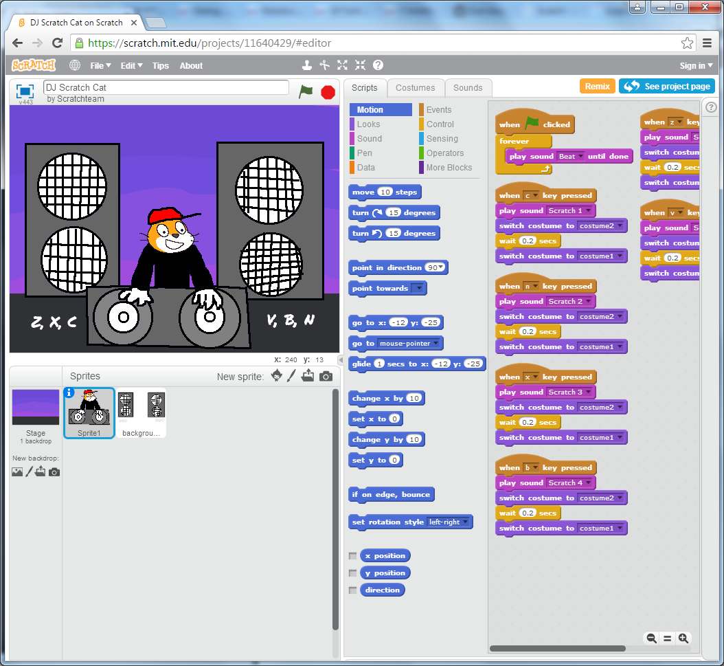The image size is (724, 666).
Task: Switch to the Costumes tab
Action: coord(415,88)
